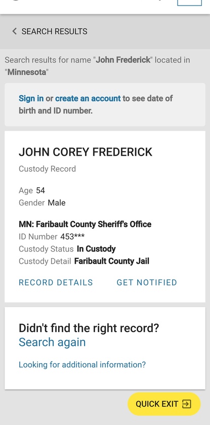210x425 pixels.
Task: Click the bold John Frederick search term
Action: pos(123,60)
